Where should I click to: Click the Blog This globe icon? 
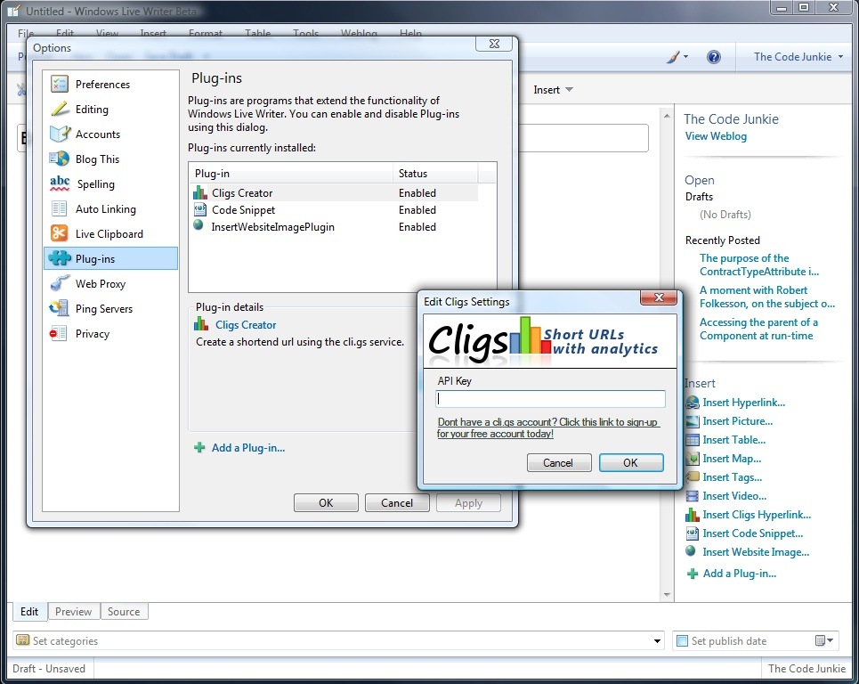pyautogui.click(x=59, y=159)
